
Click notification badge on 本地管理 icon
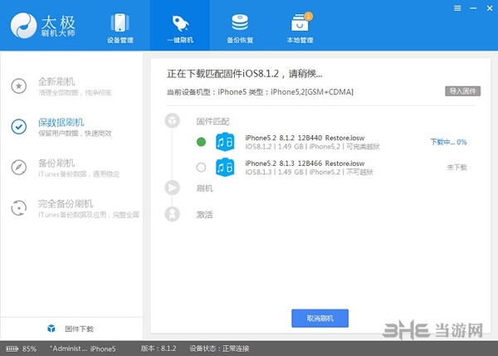309,16
